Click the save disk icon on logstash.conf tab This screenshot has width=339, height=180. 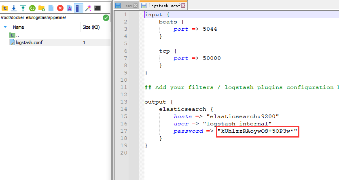click(x=144, y=6)
